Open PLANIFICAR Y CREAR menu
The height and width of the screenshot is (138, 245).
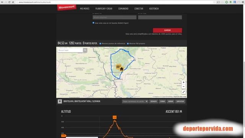[x=104, y=8]
